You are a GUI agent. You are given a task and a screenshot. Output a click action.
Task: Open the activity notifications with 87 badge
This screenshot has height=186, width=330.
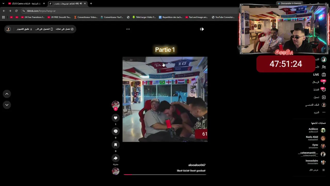tap(319, 90)
